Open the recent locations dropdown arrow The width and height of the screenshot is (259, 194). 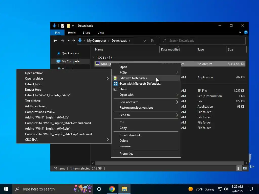(69, 41)
